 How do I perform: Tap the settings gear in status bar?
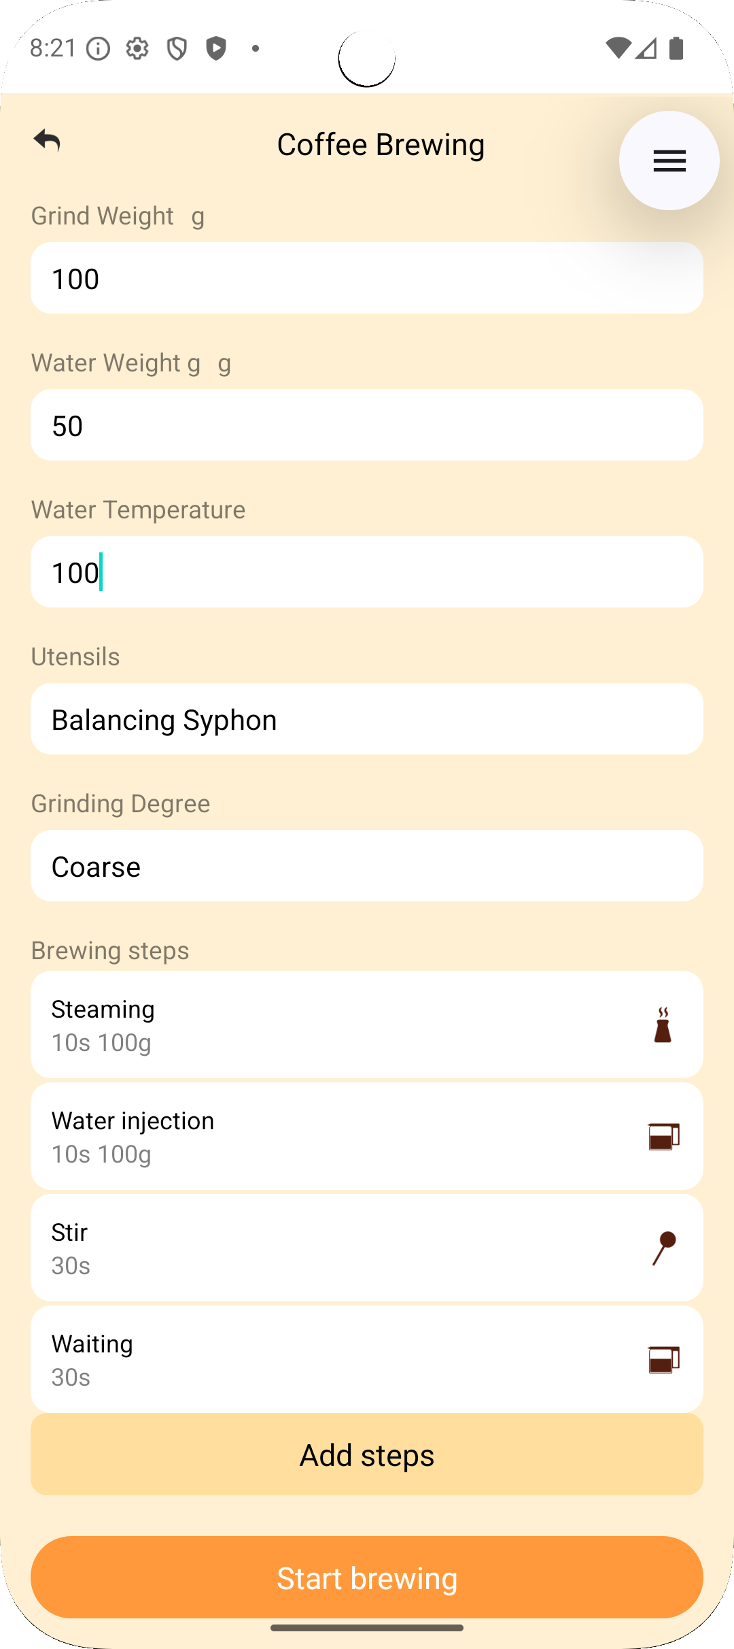point(137,48)
